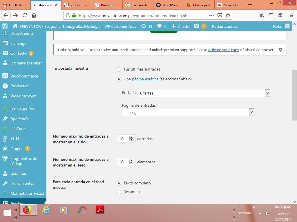Open new browser tab with plus
This screenshot has height=222, width=297.
coord(250,5)
